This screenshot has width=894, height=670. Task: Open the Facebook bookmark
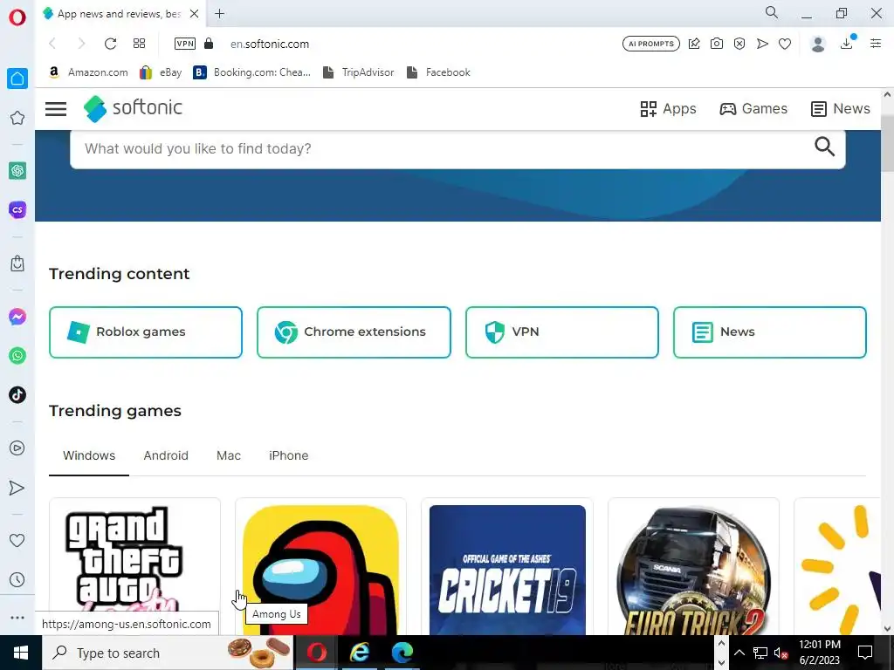[x=438, y=72]
